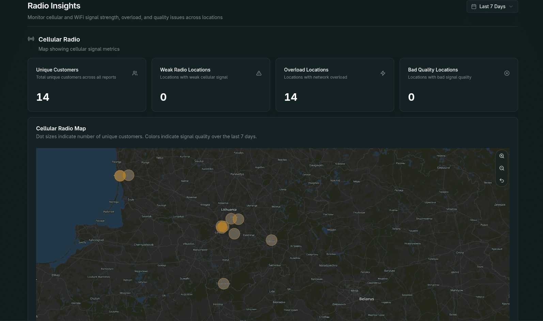The width and height of the screenshot is (543, 321).
Task: Click the users icon on Unique Customers card
Action: pyautogui.click(x=135, y=73)
